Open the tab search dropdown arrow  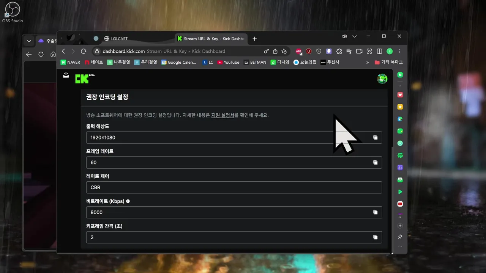354,36
